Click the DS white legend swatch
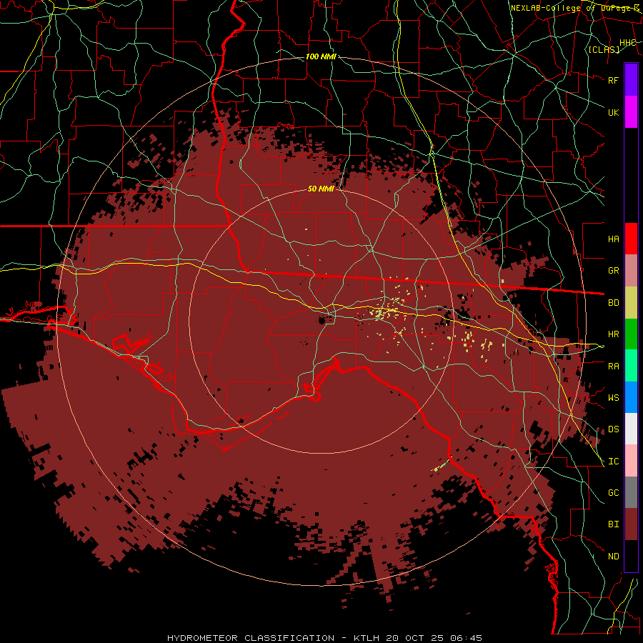 click(x=631, y=429)
